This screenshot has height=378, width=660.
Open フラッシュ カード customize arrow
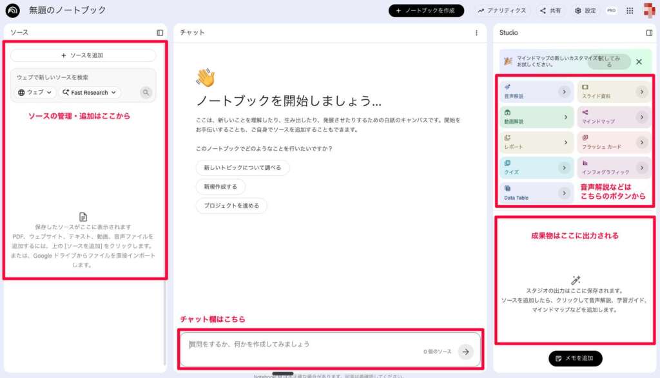641,142
